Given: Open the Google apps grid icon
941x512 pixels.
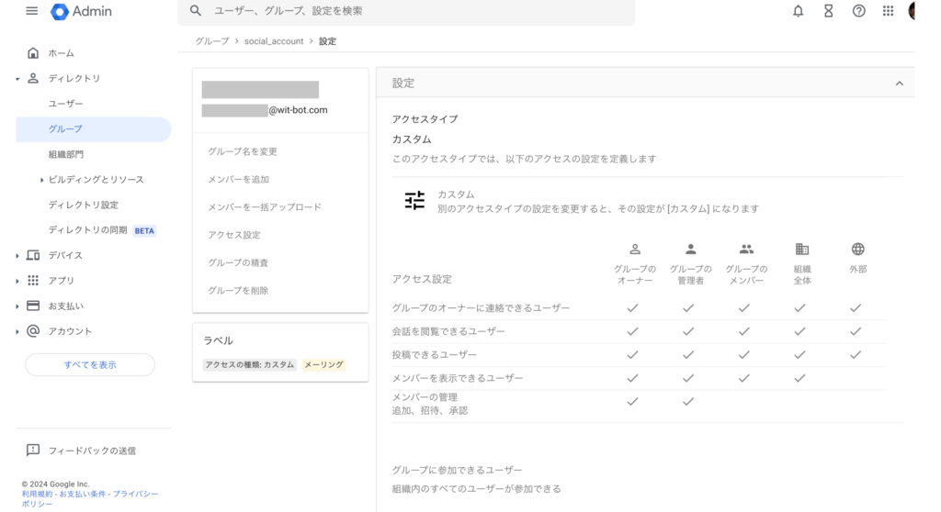Looking at the screenshot, I should click(x=888, y=11).
